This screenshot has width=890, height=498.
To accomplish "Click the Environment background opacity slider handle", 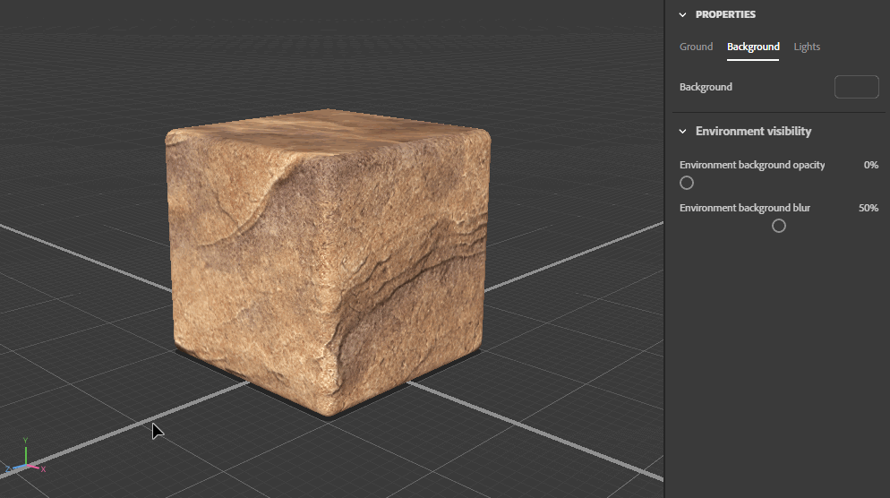I will (x=687, y=183).
